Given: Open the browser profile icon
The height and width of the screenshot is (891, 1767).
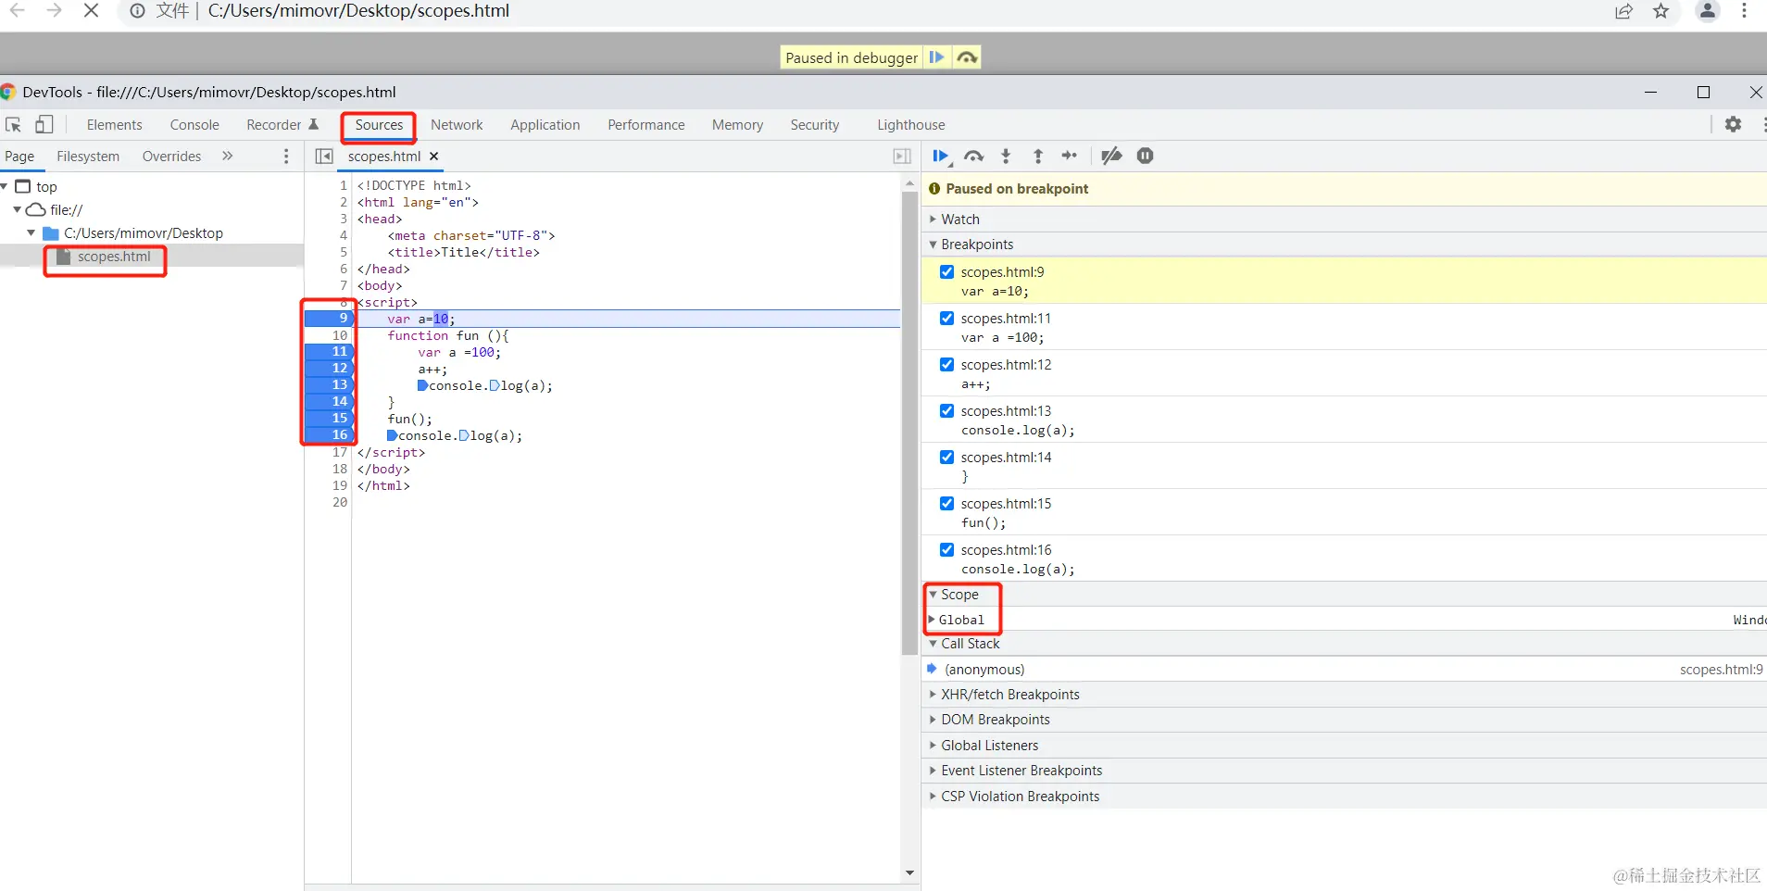Looking at the screenshot, I should pyautogui.click(x=1708, y=11).
